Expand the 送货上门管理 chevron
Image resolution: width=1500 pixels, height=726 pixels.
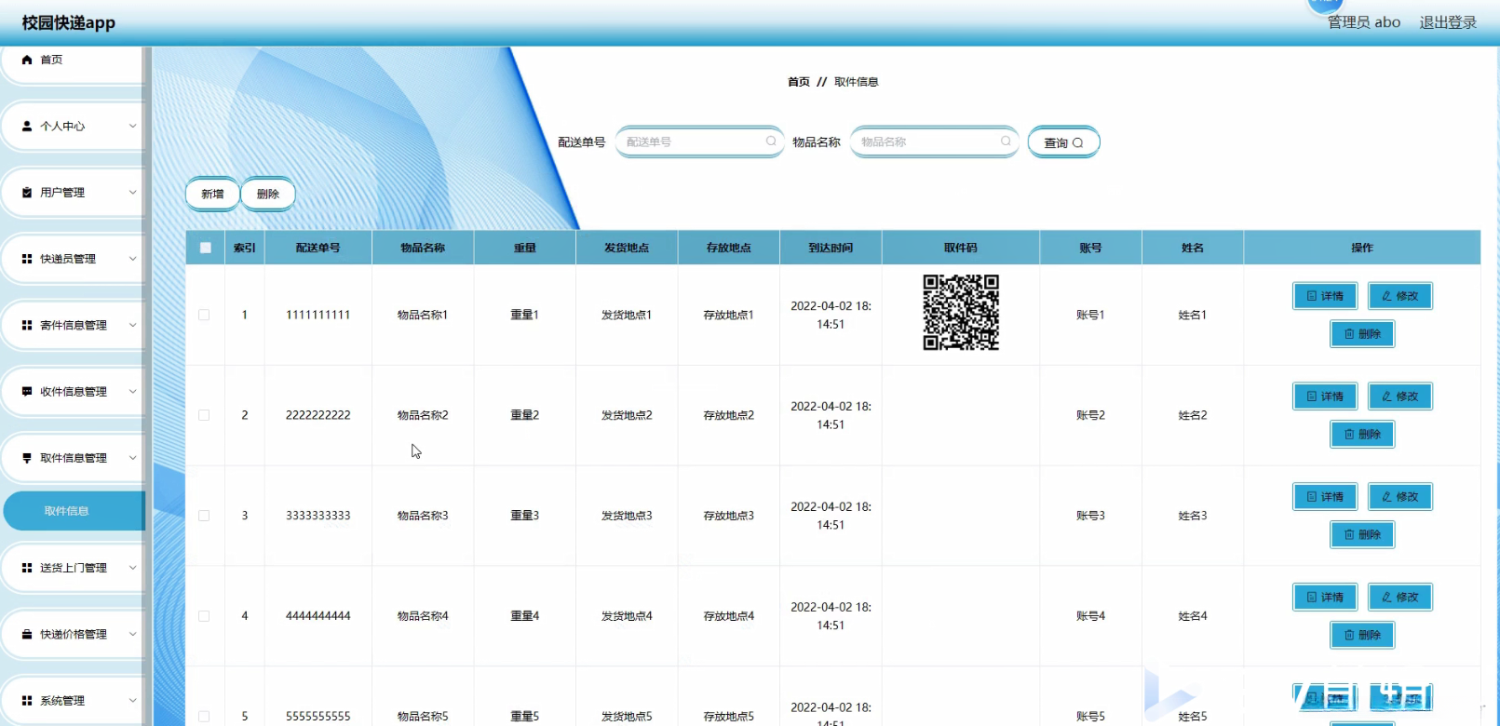[x=132, y=568]
